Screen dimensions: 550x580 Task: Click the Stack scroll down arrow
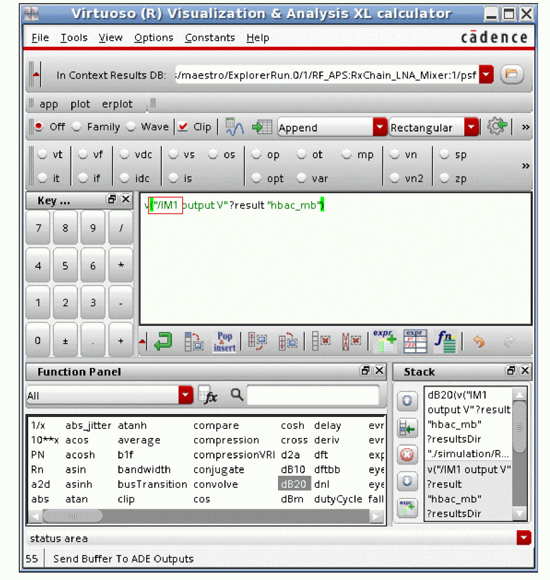pos(519,513)
